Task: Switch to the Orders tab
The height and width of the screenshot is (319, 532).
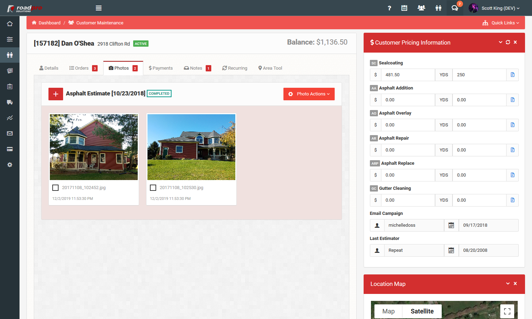Action: click(82, 68)
